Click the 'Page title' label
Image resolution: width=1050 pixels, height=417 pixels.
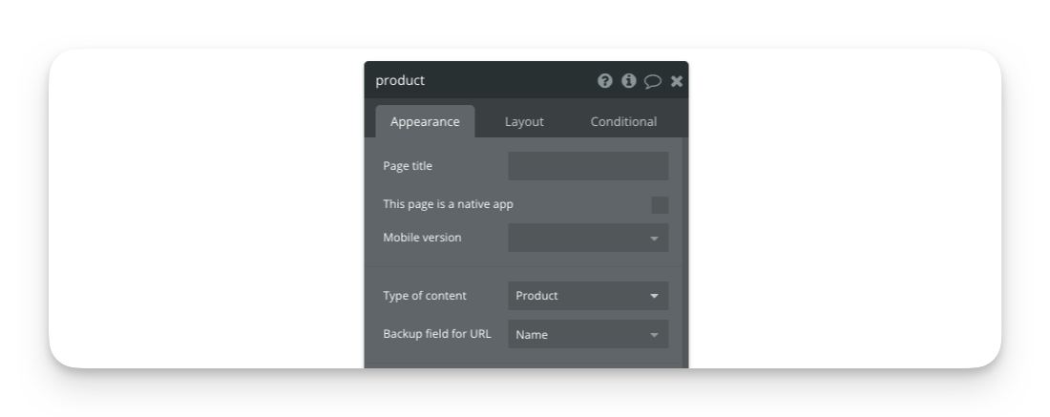(x=408, y=166)
